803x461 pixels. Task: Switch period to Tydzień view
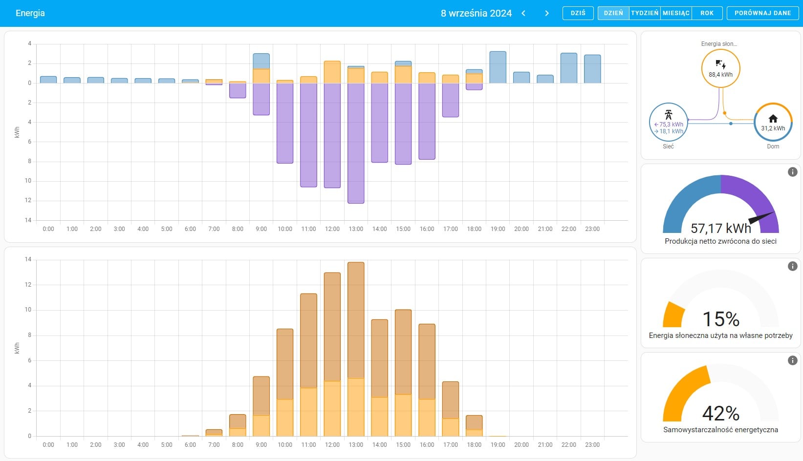(x=645, y=13)
